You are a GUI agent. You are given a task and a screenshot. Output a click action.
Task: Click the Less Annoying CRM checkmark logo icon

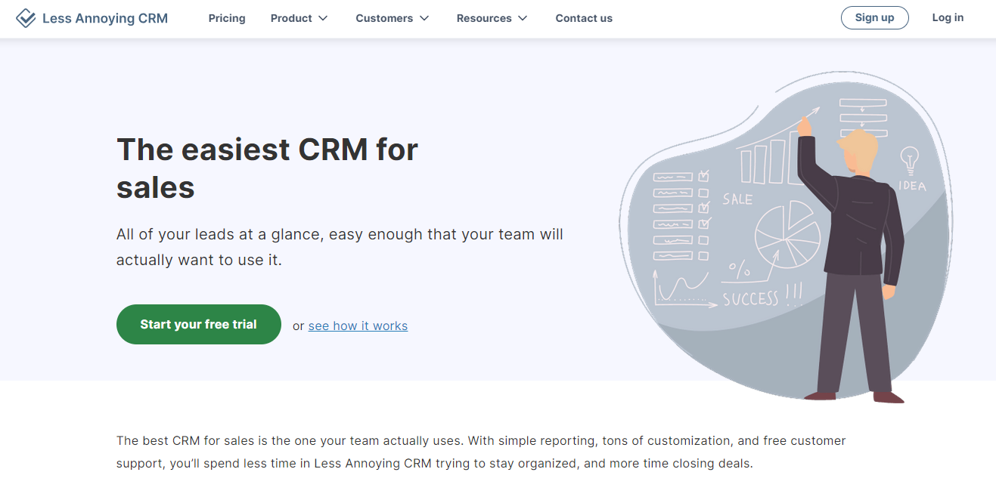coord(26,18)
